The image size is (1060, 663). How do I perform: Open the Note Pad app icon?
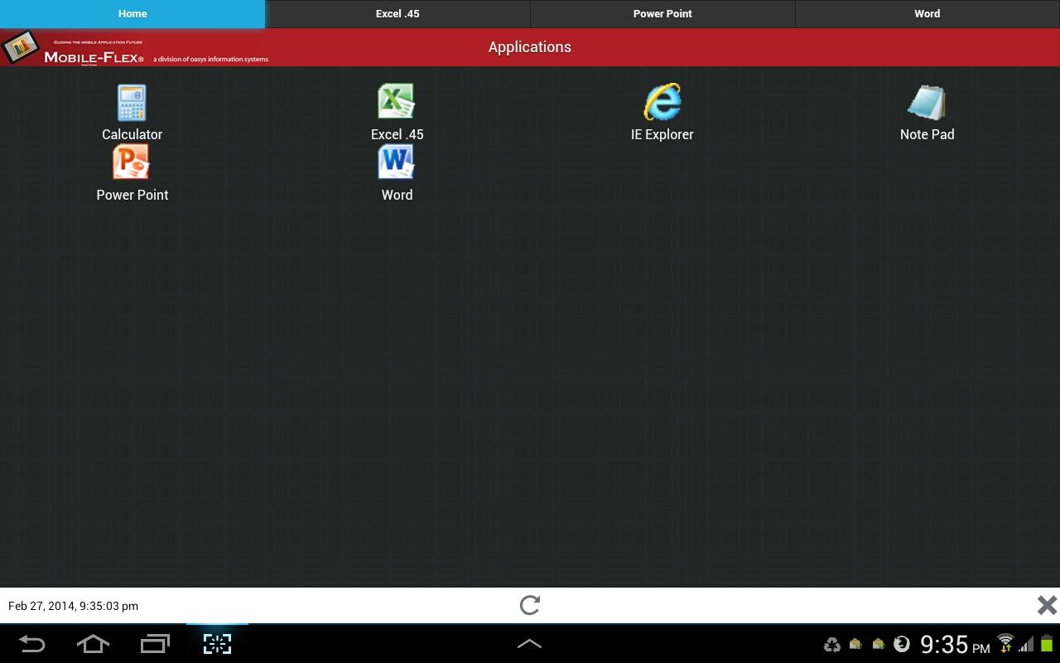pos(927,103)
